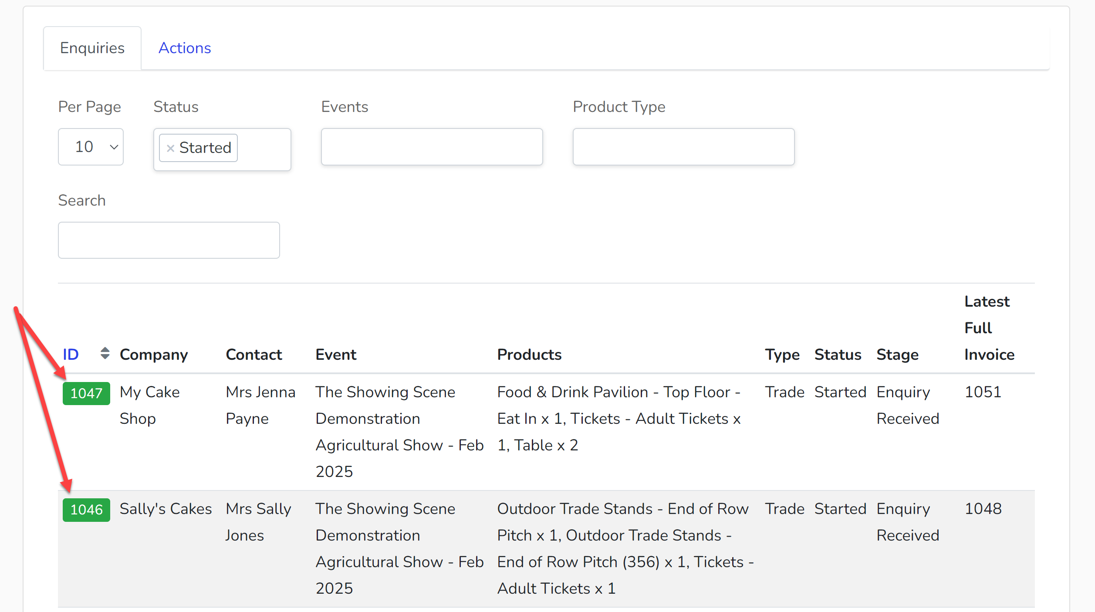Focus the Search input box
Screen dimensions: 1095x612
click(169, 240)
